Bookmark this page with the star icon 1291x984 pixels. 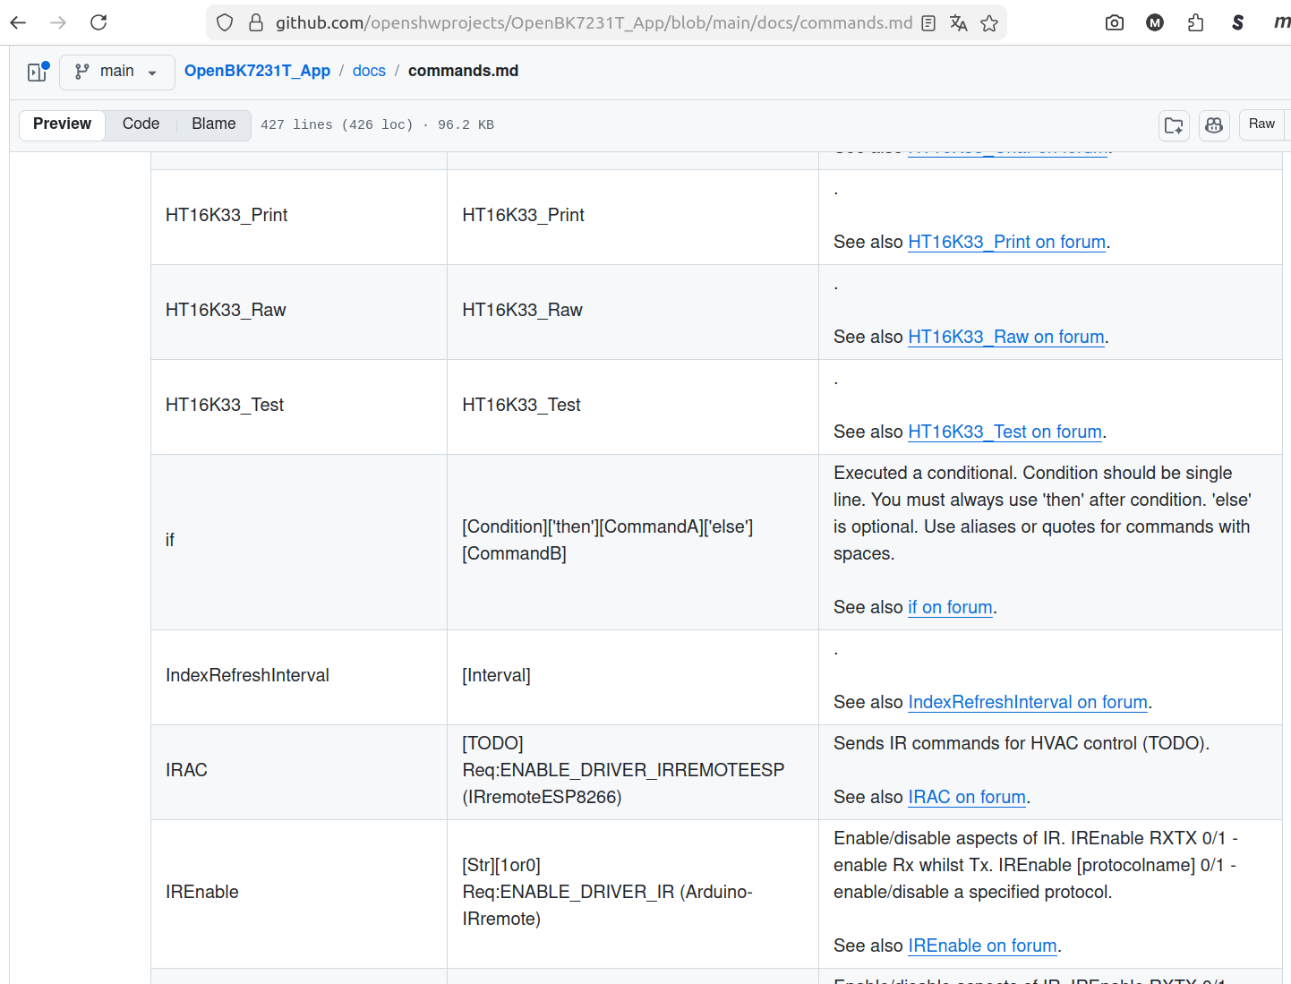point(989,23)
